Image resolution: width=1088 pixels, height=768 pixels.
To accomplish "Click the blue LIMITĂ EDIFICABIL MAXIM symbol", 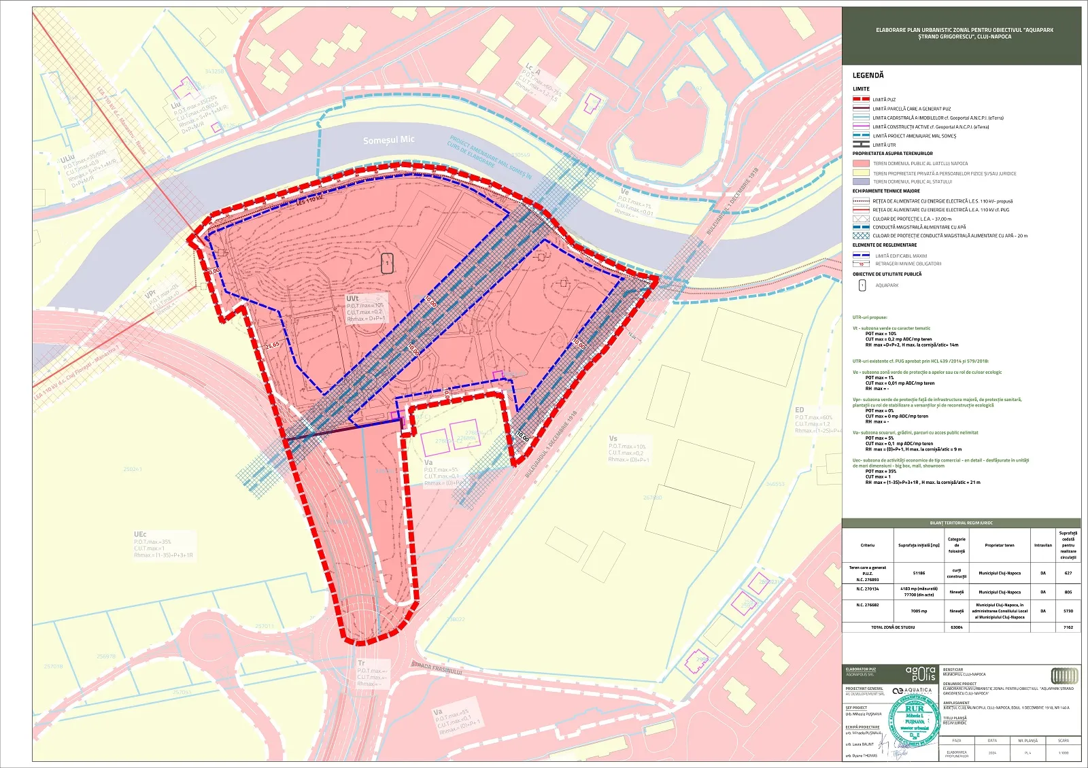I will [x=861, y=256].
